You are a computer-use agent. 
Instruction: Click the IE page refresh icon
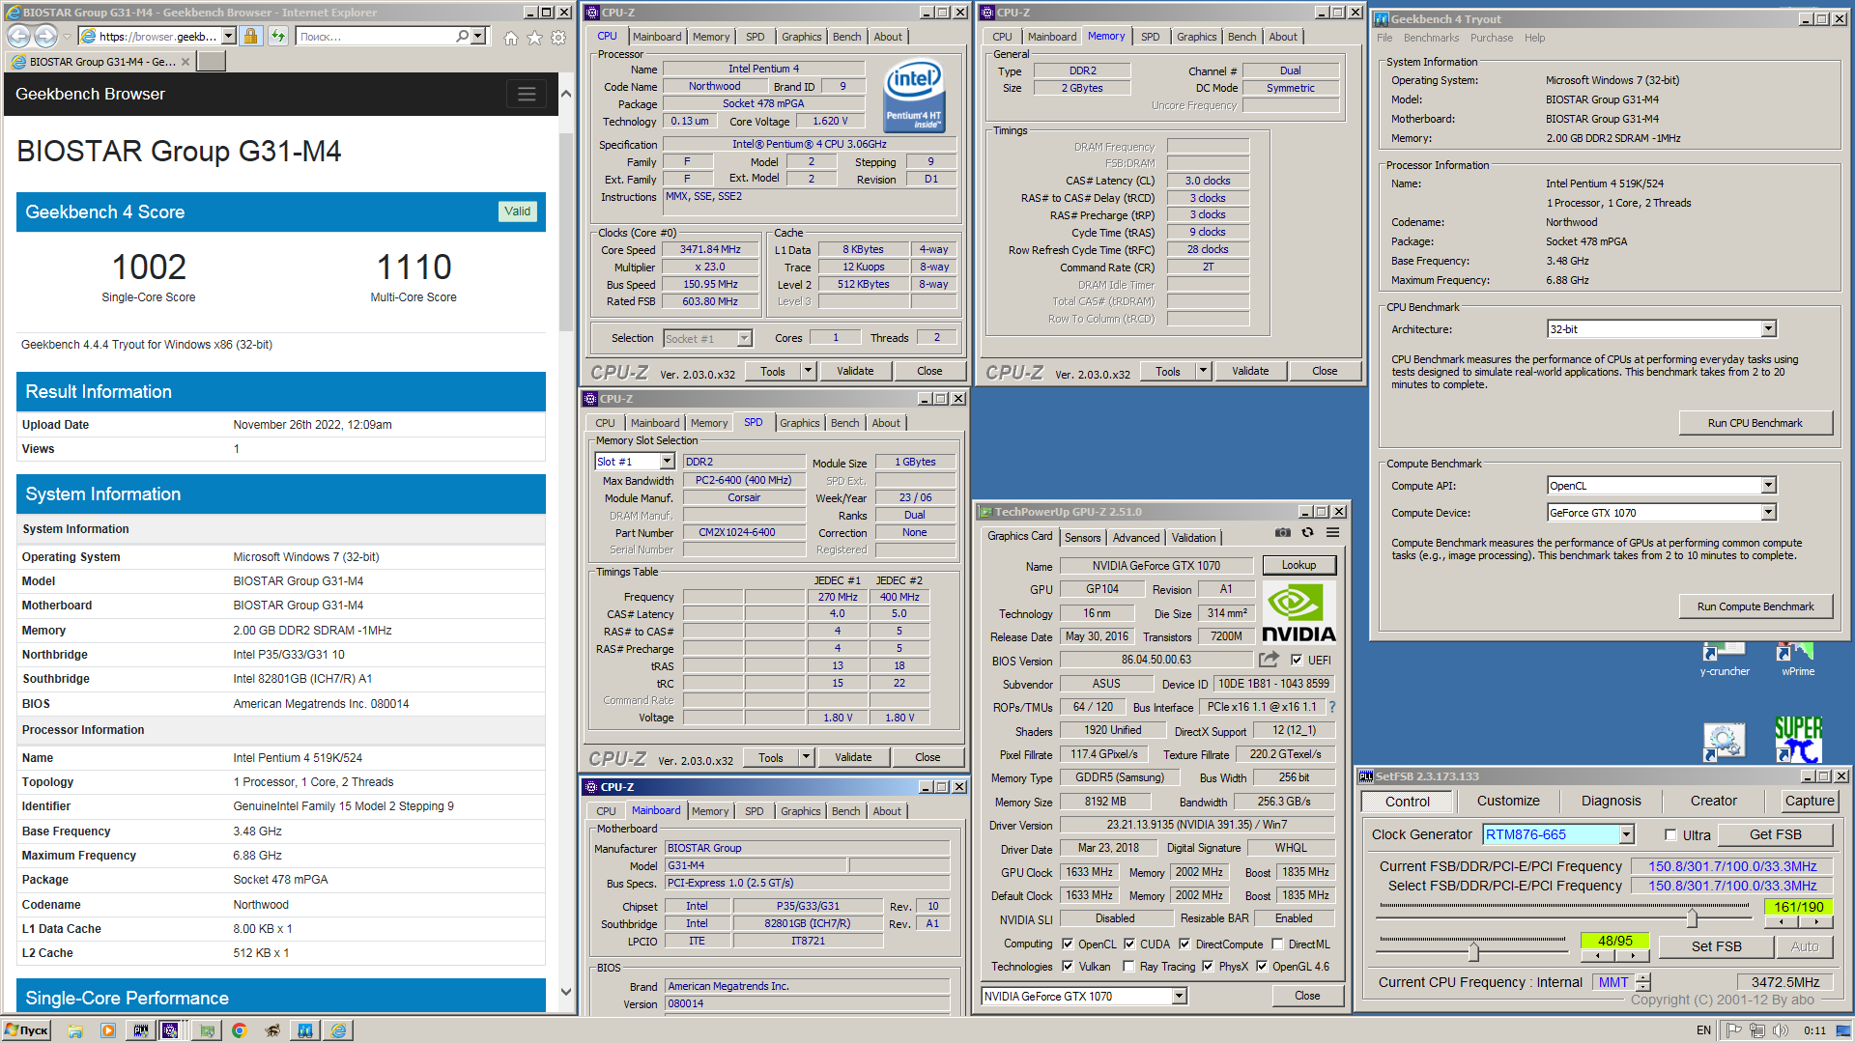click(x=278, y=36)
